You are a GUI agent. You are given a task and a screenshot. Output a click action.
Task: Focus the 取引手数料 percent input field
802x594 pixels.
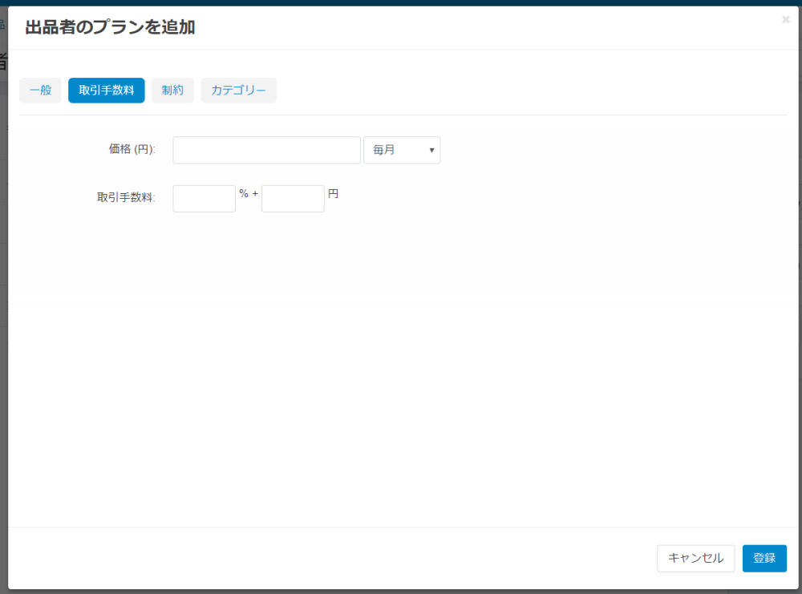click(x=204, y=199)
